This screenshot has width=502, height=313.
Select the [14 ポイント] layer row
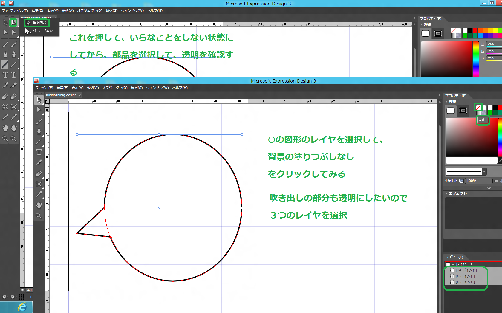coord(473,270)
